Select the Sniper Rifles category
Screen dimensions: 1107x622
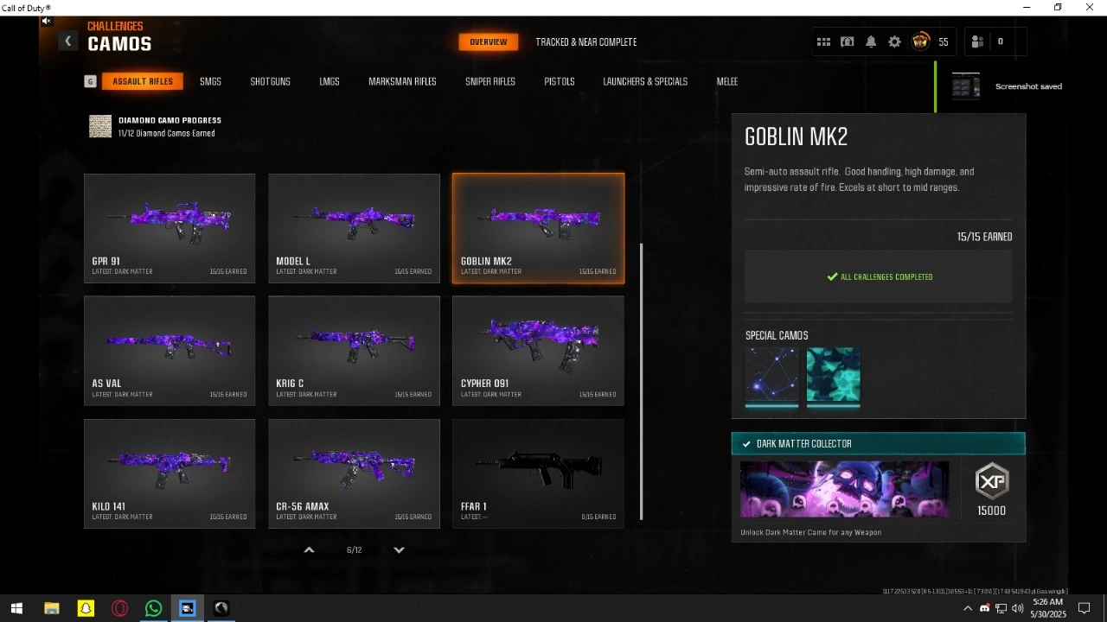pyautogui.click(x=490, y=81)
